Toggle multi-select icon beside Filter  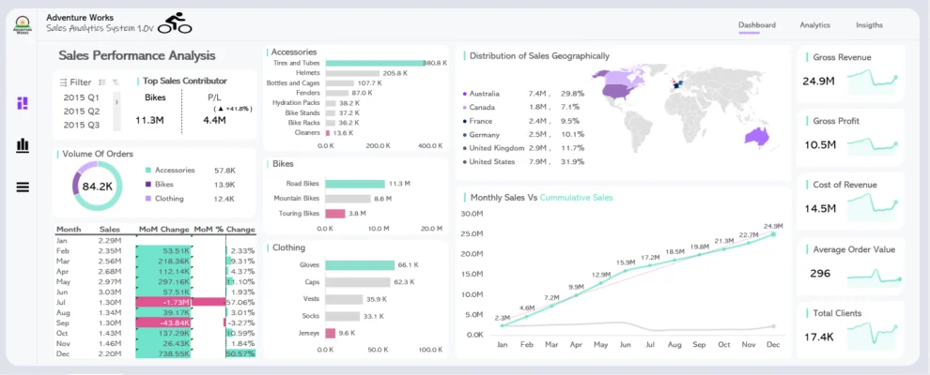(102, 82)
